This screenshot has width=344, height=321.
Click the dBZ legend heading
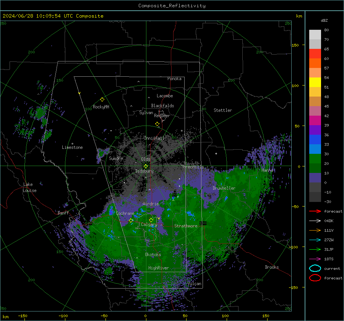pyautogui.click(x=324, y=21)
